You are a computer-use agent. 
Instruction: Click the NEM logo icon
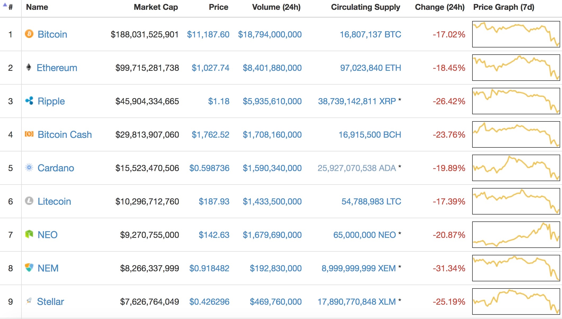[x=29, y=268]
